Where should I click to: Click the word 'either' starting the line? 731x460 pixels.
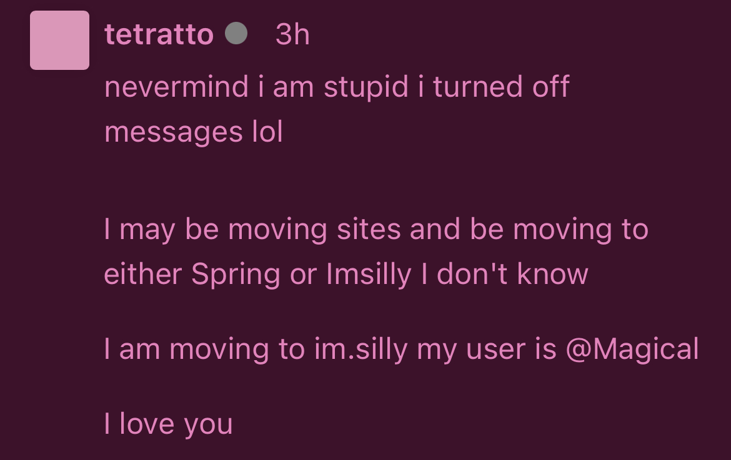[x=142, y=274]
